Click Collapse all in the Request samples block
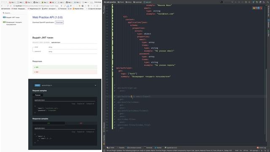Image resolution: width=270 pixels, height=152 pixels. [x=90, y=104]
